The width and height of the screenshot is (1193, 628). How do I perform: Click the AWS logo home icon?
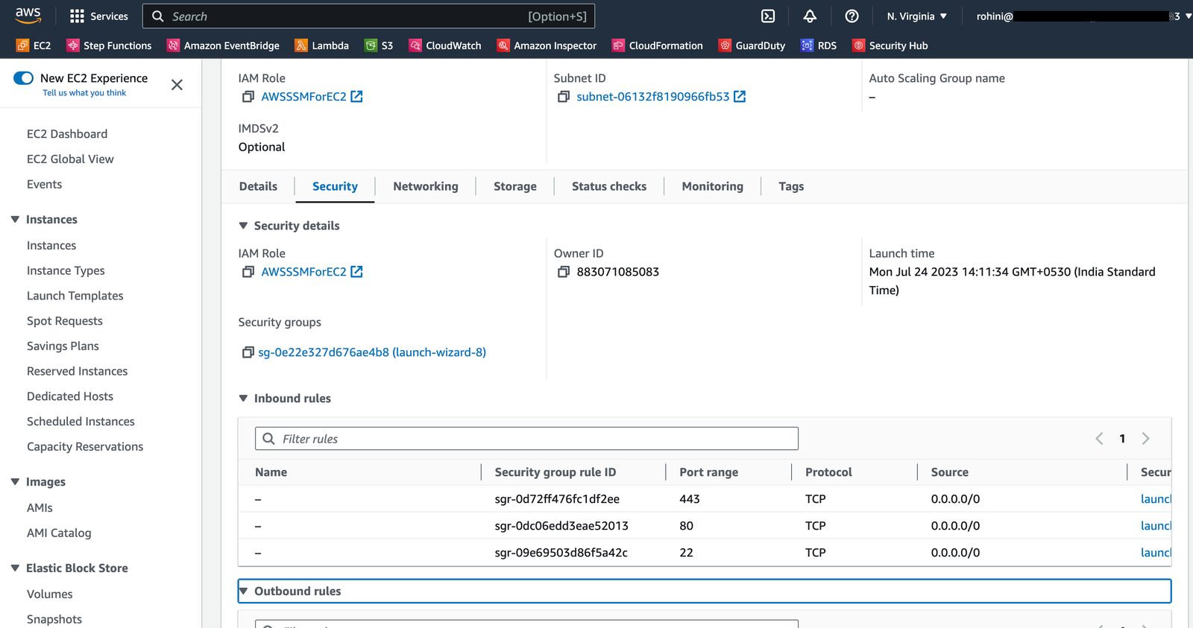coord(28,16)
